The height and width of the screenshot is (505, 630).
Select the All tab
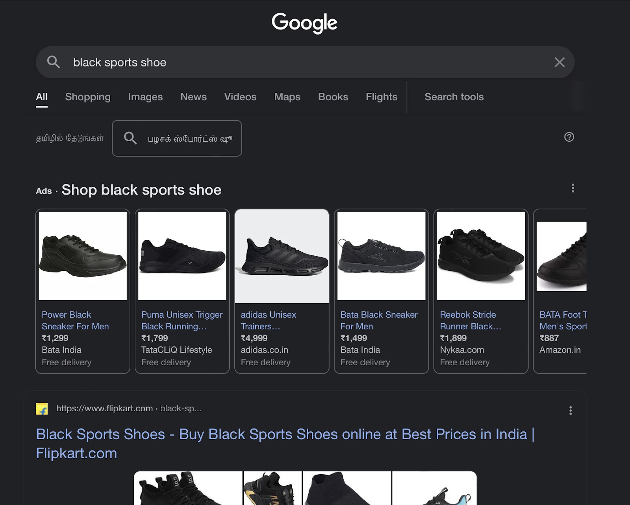point(41,97)
